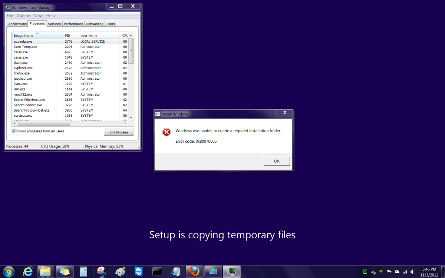Sort processes by Image Name column
445x278 pixels.
[x=38, y=36]
